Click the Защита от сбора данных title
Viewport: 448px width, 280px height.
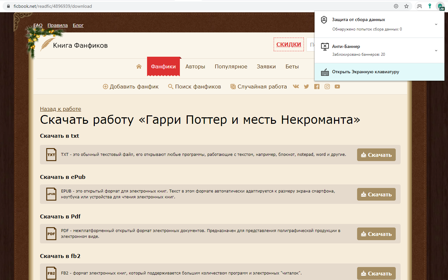[x=358, y=20]
